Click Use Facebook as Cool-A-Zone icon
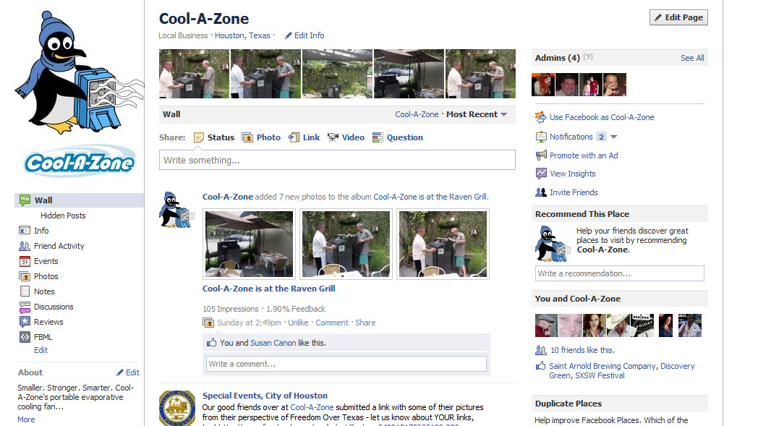Image resolution: width=758 pixels, height=426 pixels. tap(540, 117)
